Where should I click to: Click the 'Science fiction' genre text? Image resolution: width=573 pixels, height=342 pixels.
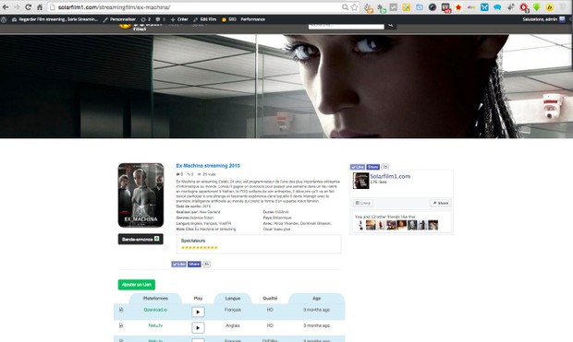pyautogui.click(x=201, y=218)
